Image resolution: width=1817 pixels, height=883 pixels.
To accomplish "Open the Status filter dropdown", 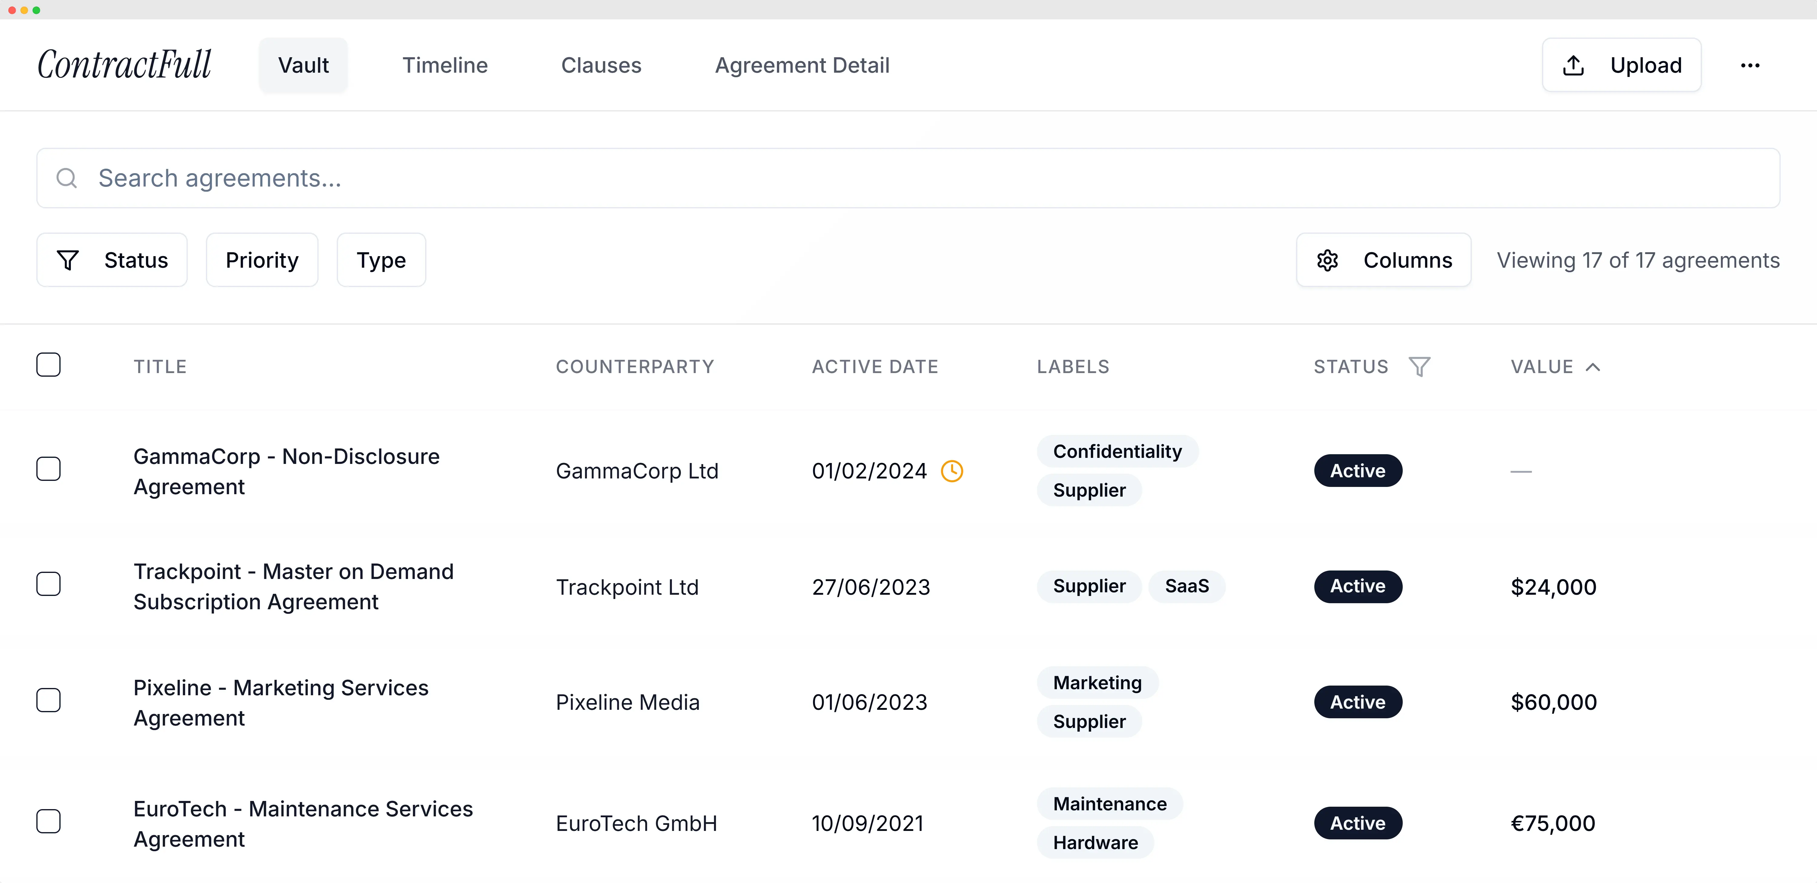I will [112, 260].
